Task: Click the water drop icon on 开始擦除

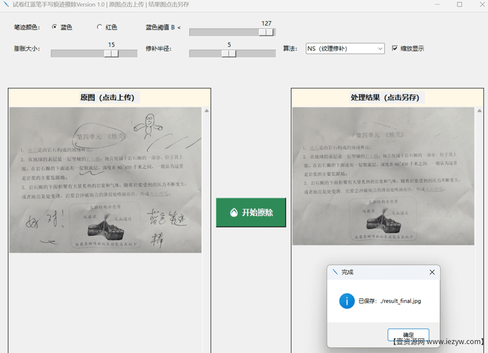Action: click(x=235, y=212)
